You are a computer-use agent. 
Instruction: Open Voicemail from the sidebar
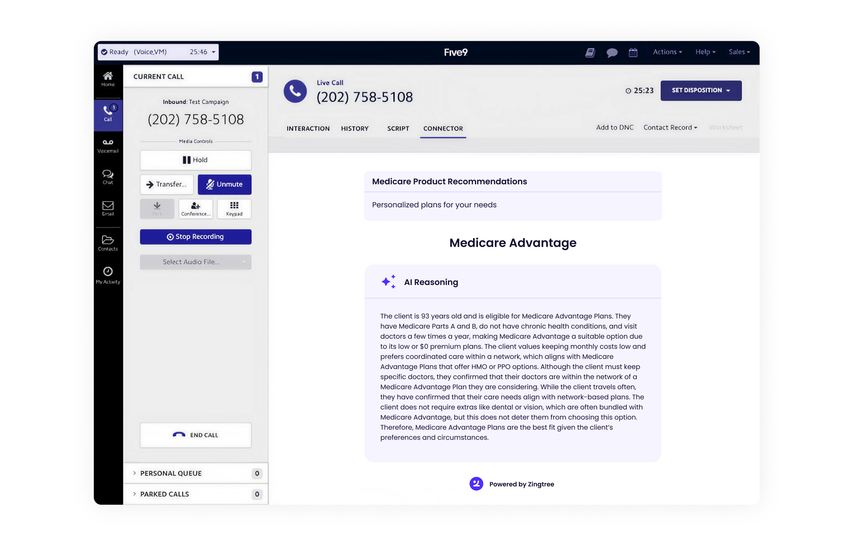pyautogui.click(x=108, y=146)
